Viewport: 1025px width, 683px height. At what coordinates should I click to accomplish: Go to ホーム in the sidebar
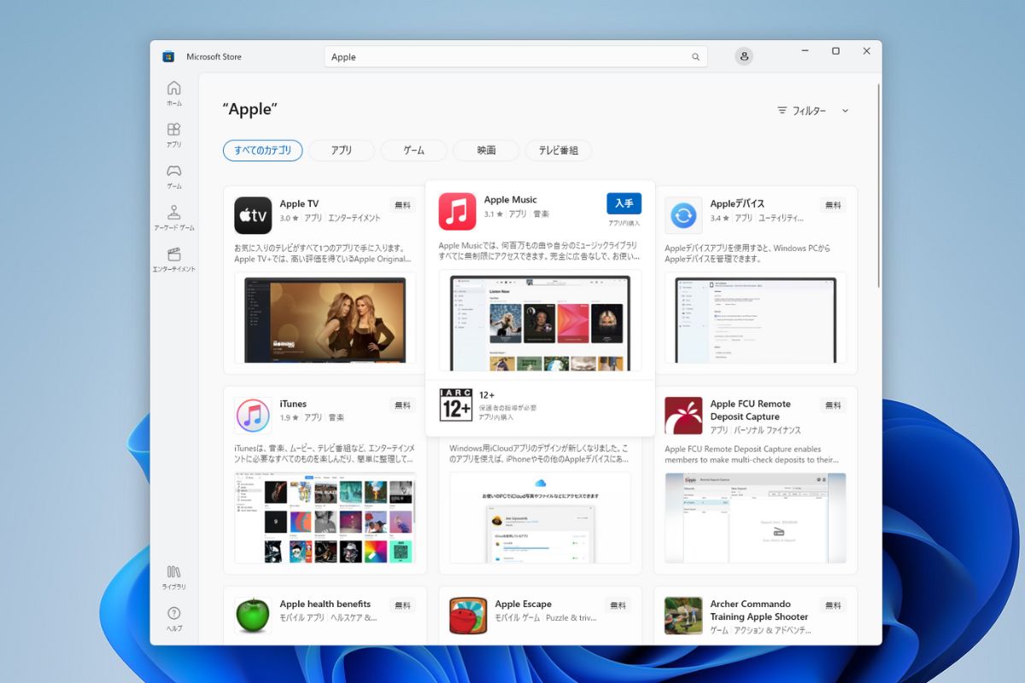173,91
